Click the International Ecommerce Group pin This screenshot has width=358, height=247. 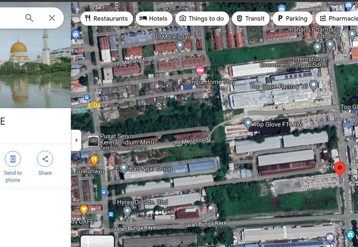coord(317,48)
